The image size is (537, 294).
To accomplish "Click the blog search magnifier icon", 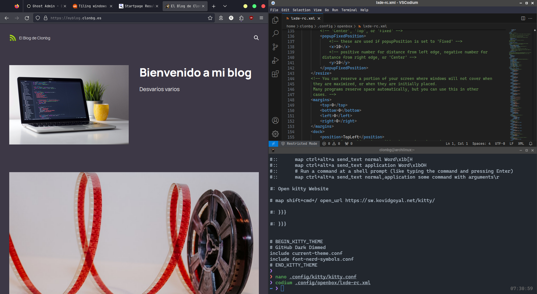I will [x=256, y=38].
